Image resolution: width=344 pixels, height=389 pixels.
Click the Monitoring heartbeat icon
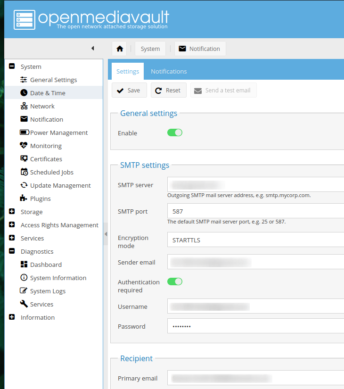(x=24, y=145)
